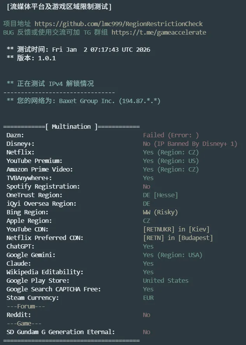Image resolution: width=246 pixels, height=345 pixels.
Task: Open the t.me/gameaccelerate Telegram group link
Action: (x=159, y=33)
